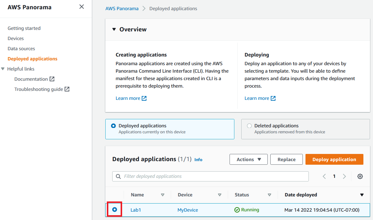
Task: Click the Mar 14 2022 deployment date
Action: coord(322,210)
